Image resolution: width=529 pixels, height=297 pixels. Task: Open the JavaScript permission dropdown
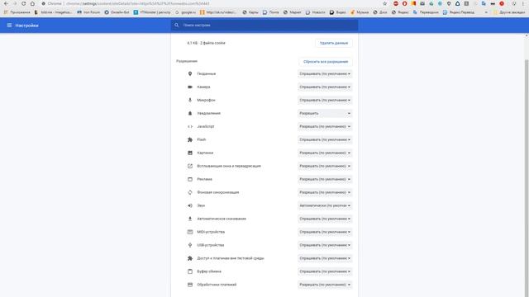coord(325,126)
